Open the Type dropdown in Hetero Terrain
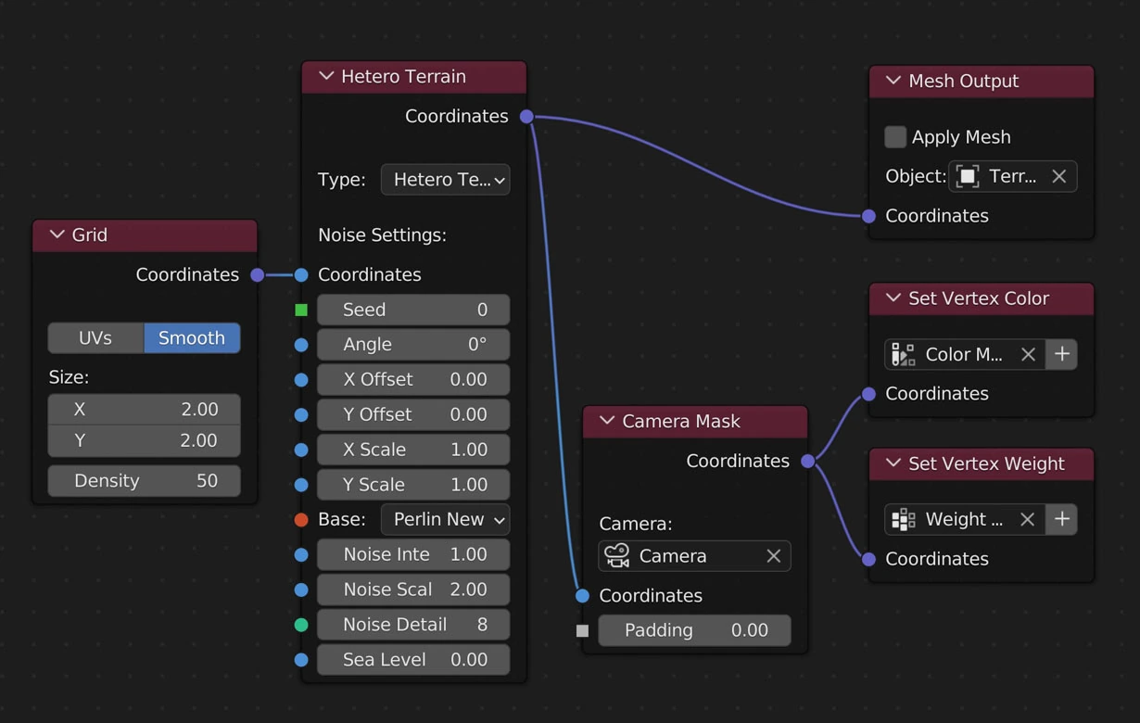The image size is (1140, 723). 445,180
